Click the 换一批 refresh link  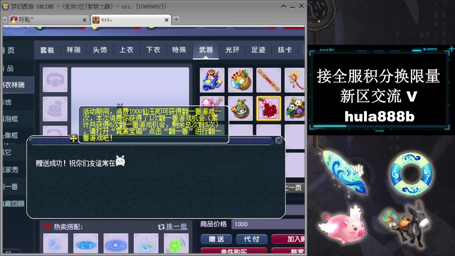pyautogui.click(x=177, y=226)
